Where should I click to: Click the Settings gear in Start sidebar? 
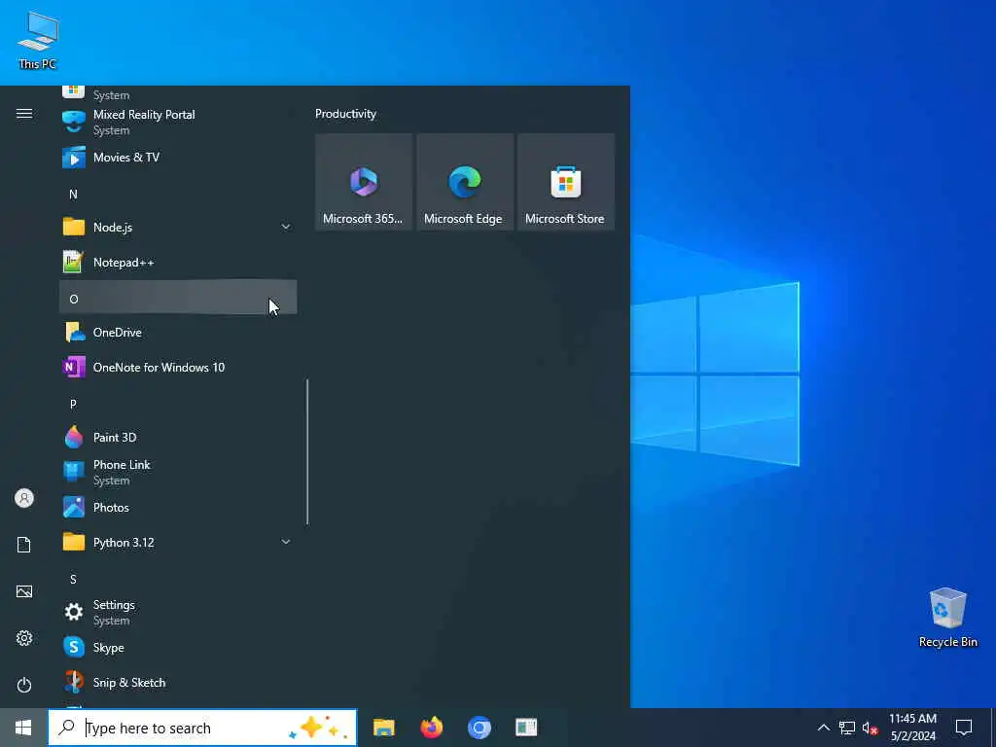24,638
